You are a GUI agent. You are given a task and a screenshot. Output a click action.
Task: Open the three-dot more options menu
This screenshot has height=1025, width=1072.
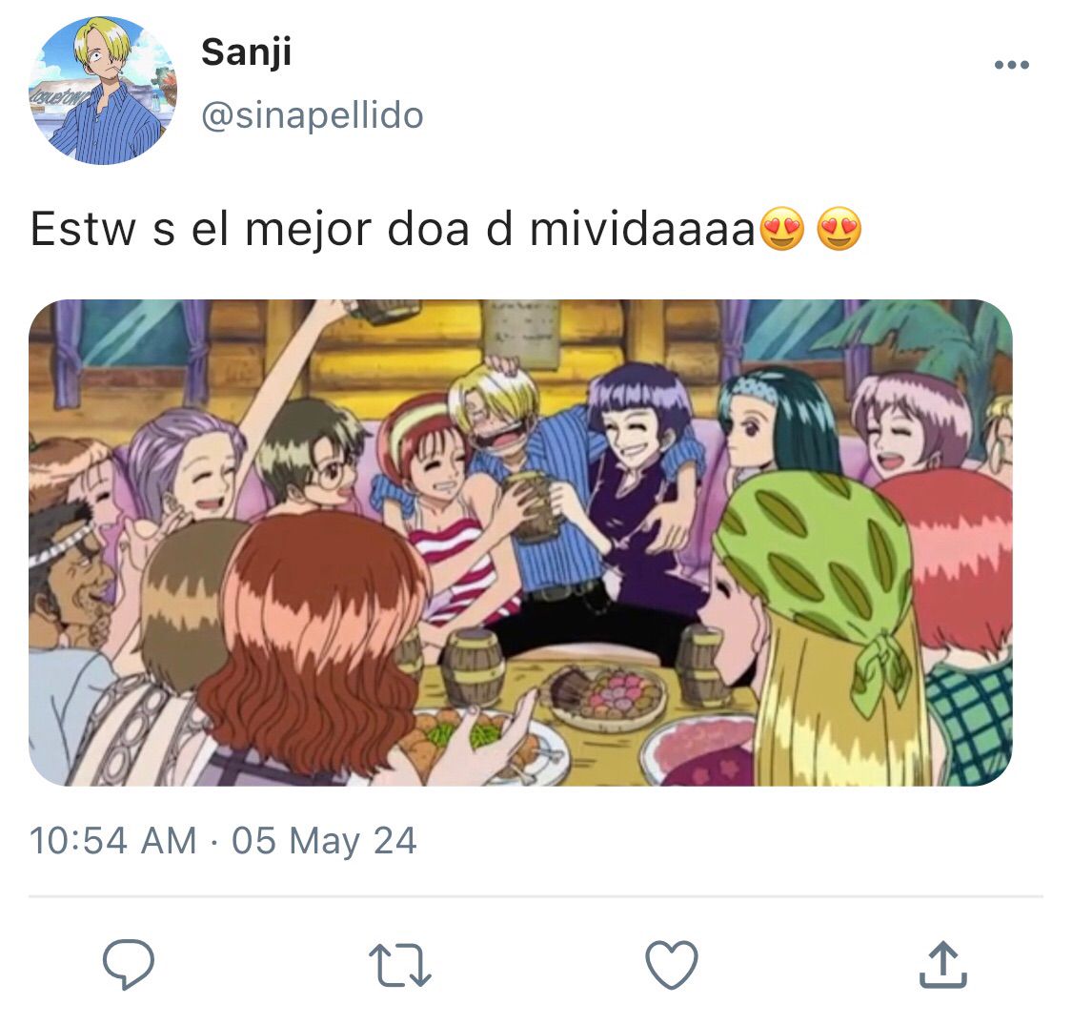tap(1011, 65)
